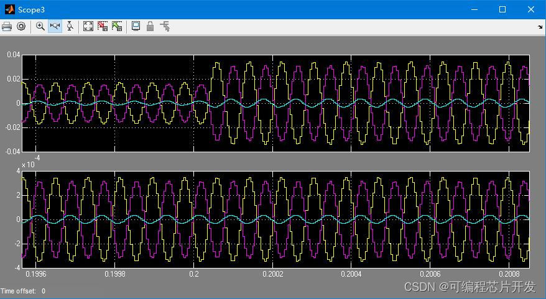This screenshot has height=299, width=546.
Task: Open scope Parameters gear icon
Action: (21, 27)
